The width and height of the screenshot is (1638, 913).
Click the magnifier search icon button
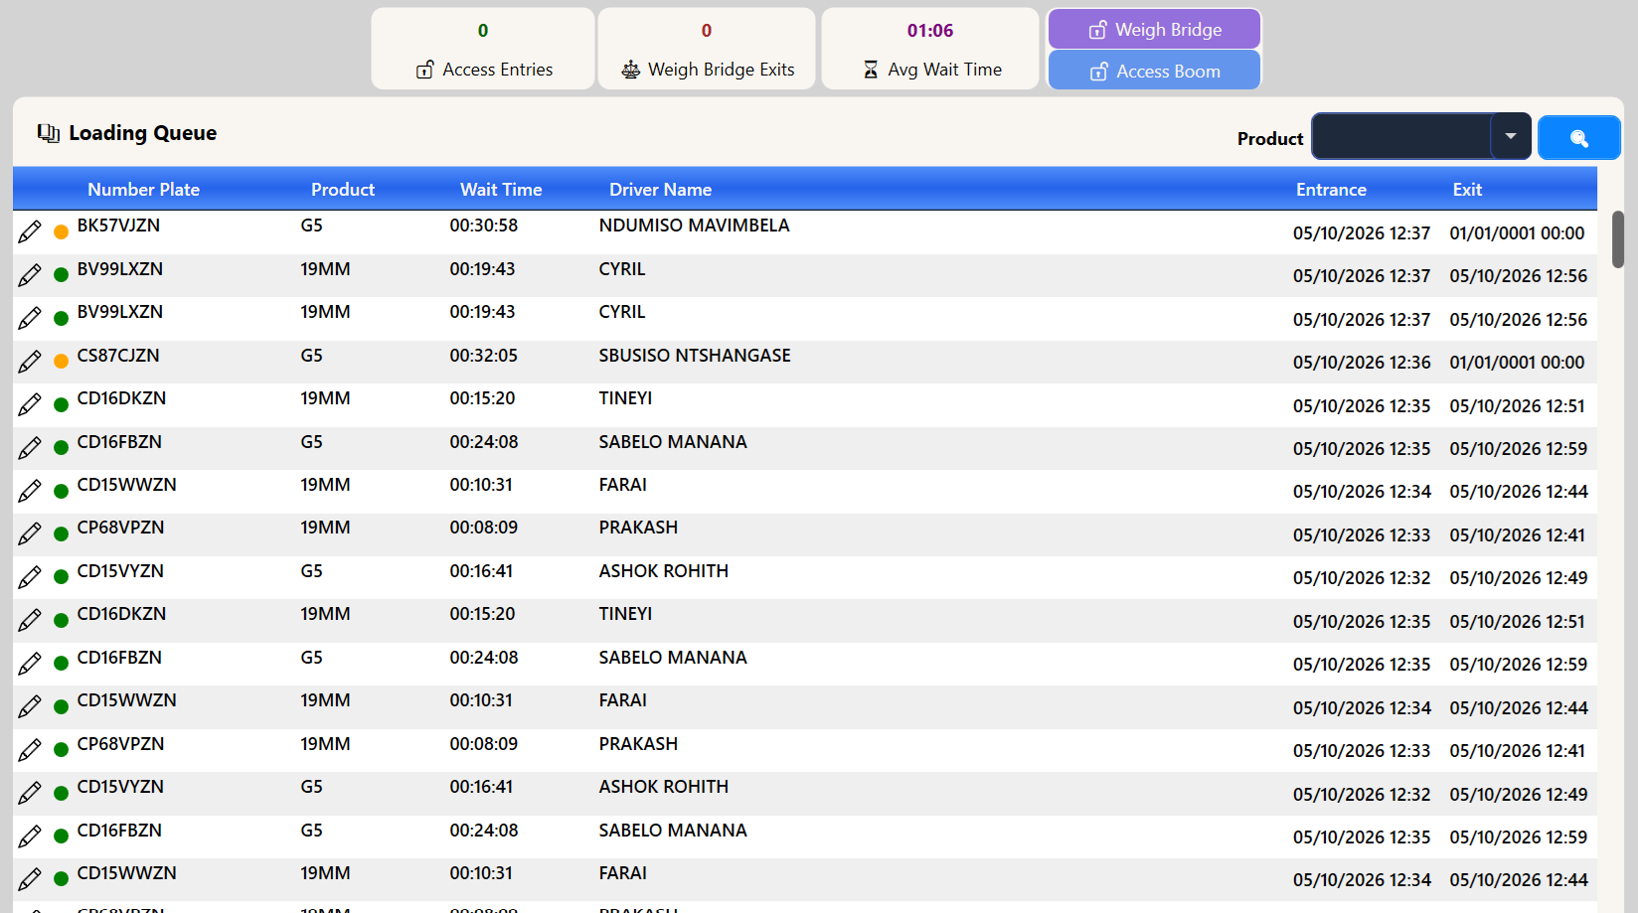point(1578,138)
